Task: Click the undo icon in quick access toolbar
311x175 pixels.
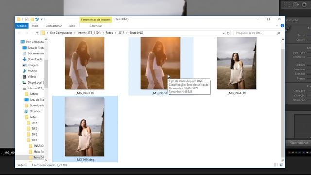Action: pyautogui.click(x=37, y=19)
